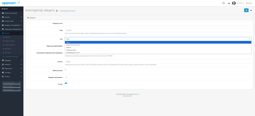Click the save floppy disk button
This screenshot has height=116, width=255.
coord(246,10)
